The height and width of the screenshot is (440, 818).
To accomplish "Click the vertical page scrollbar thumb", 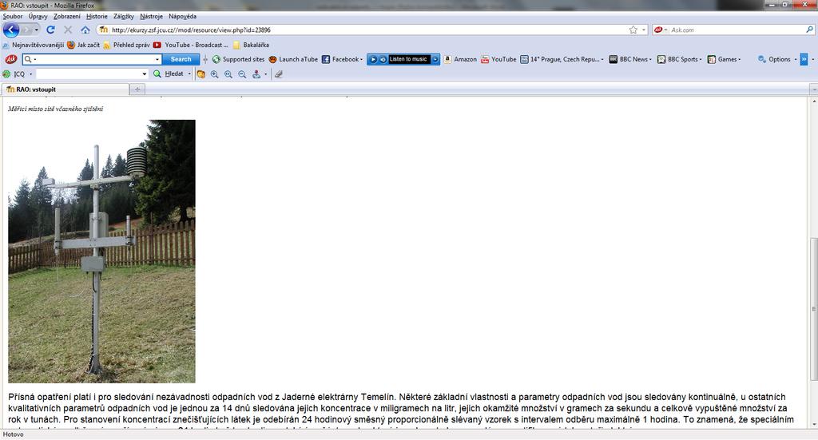I will (x=814, y=308).
